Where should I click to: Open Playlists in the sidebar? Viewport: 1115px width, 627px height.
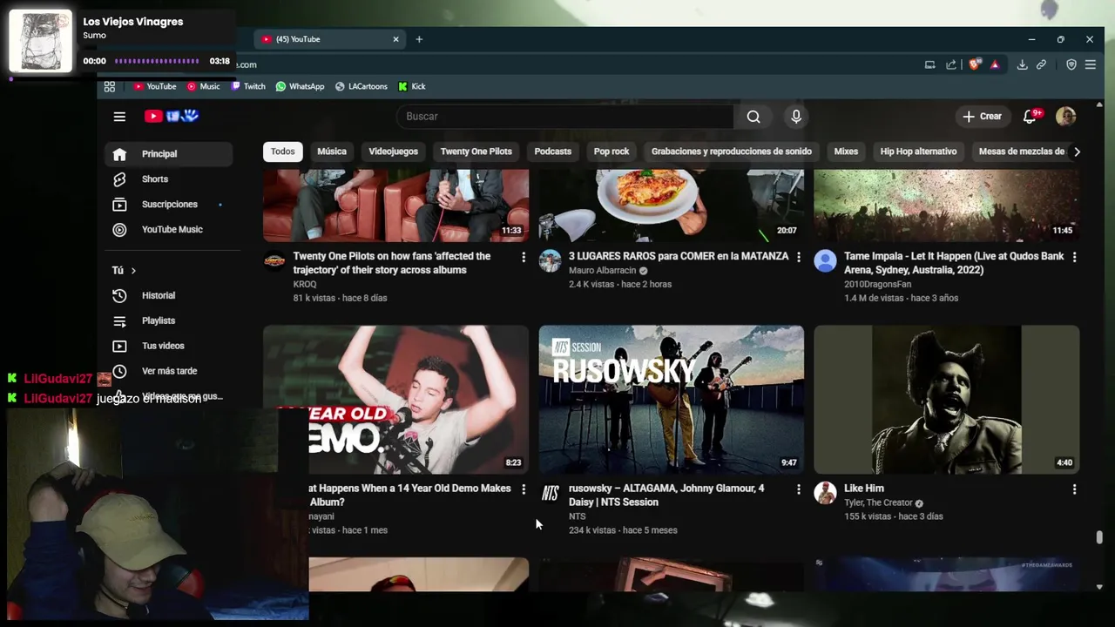(x=168, y=321)
